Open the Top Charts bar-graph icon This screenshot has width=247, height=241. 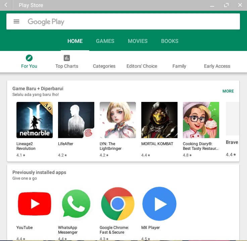(67, 58)
